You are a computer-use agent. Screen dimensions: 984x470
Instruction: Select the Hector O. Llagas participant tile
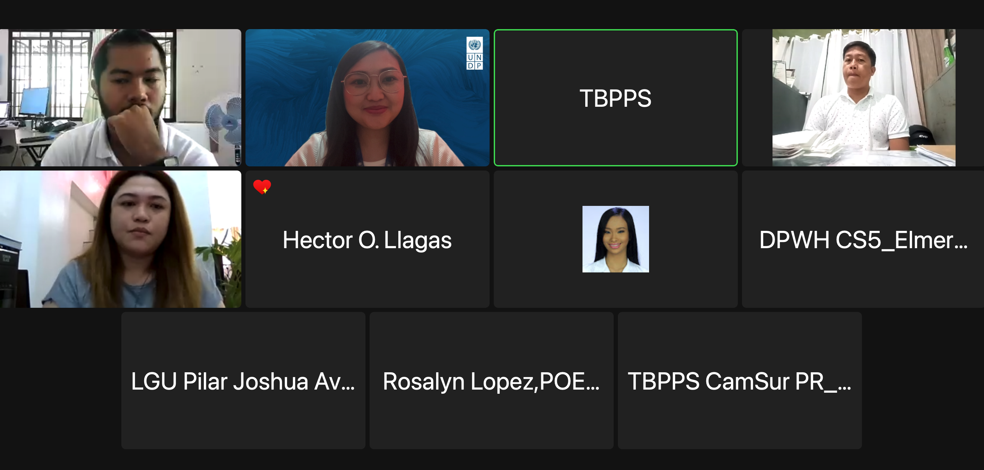pyautogui.click(x=367, y=239)
